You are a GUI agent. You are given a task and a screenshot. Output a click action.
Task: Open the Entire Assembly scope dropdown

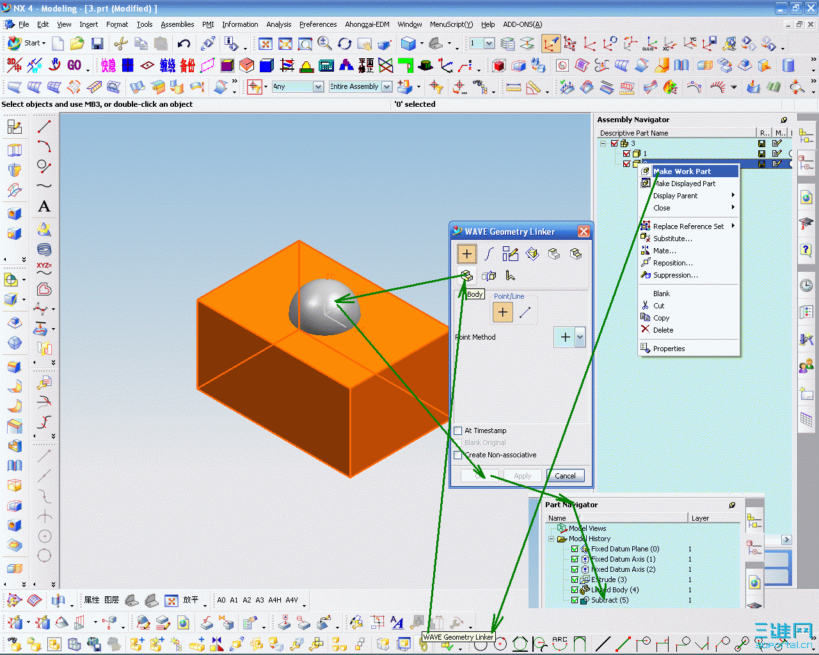pyautogui.click(x=387, y=86)
